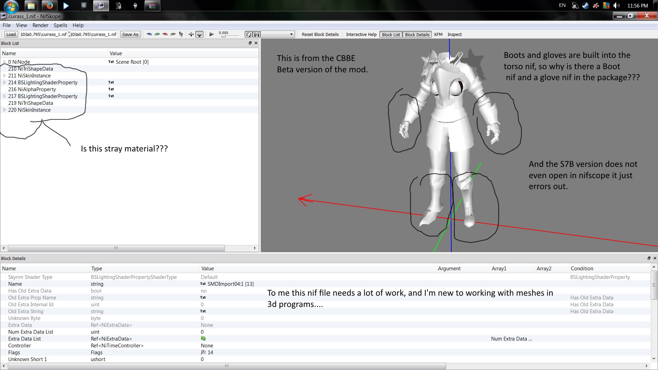This screenshot has width=658, height=370.
Task: Toggle the Inspect panel
Action: click(454, 35)
